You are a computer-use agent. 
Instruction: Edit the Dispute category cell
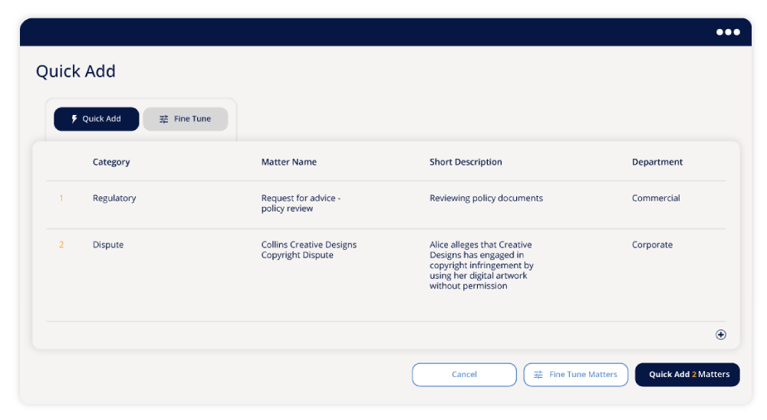pos(108,245)
